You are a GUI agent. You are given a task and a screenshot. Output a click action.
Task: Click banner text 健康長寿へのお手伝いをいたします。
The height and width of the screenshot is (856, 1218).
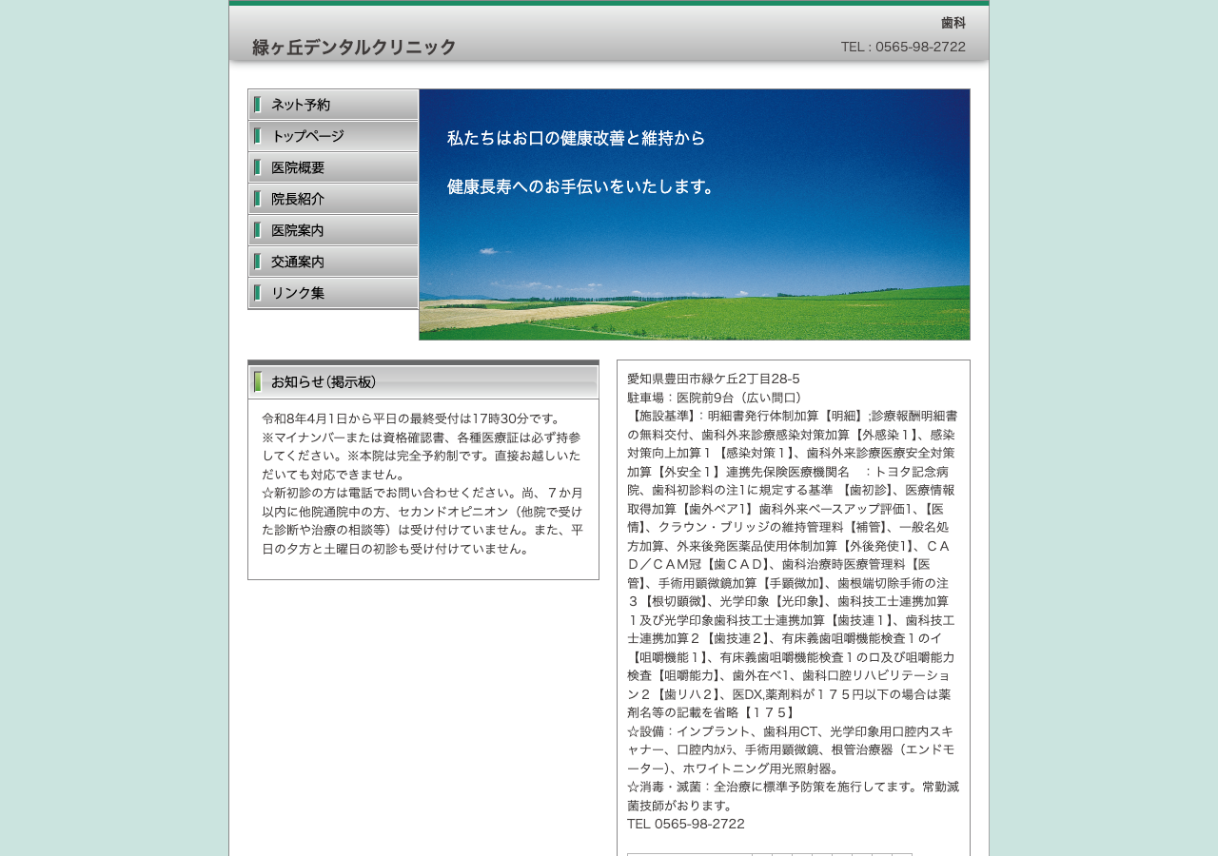pos(583,187)
